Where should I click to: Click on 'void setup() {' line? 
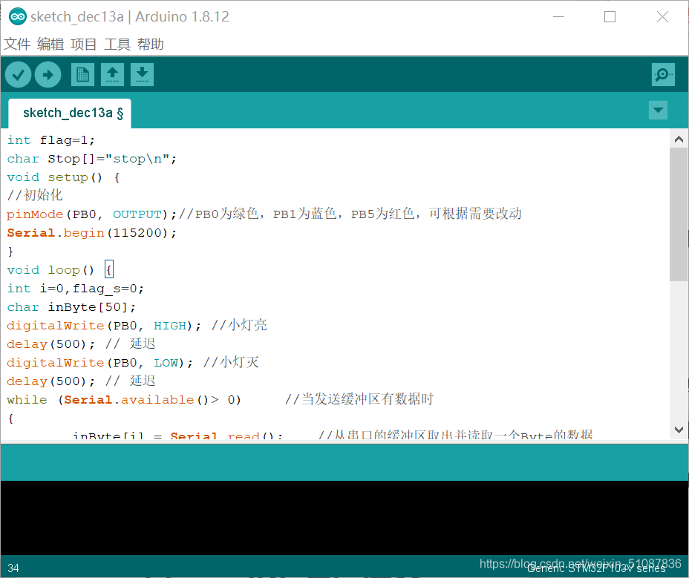pyautogui.click(x=63, y=177)
